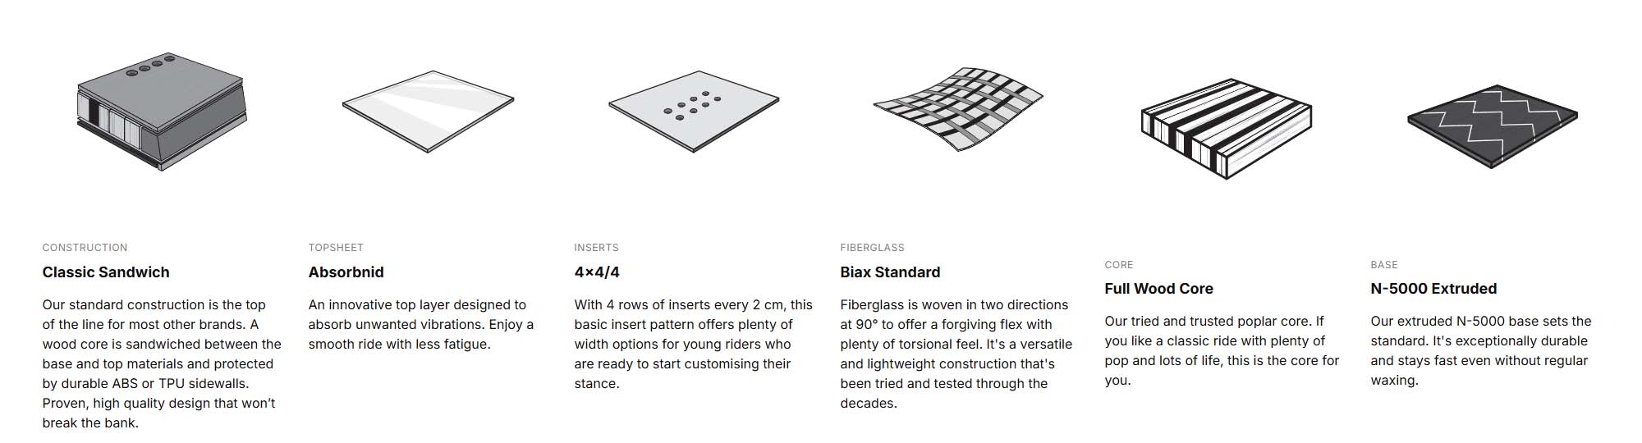The image size is (1642, 443).
Task: Click the TOPSHEET category label
Action: pos(336,248)
